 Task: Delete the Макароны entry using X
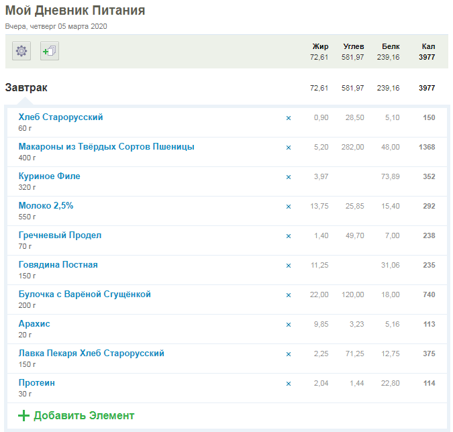click(289, 148)
